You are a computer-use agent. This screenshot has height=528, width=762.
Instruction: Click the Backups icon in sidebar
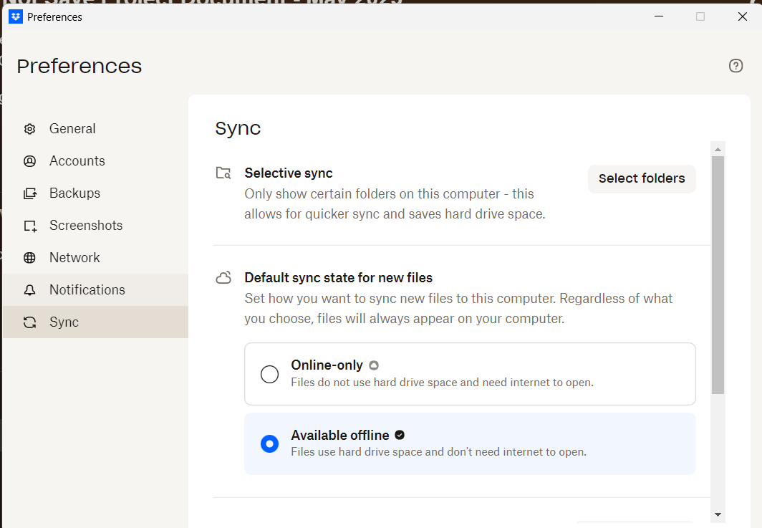click(x=29, y=193)
